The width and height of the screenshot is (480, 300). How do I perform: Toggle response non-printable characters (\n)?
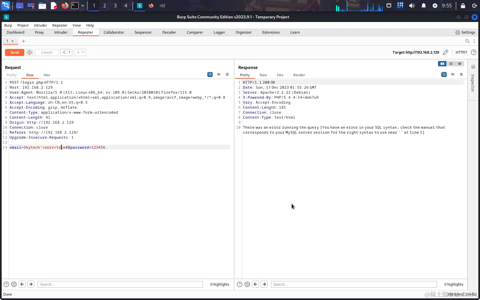click(x=453, y=74)
